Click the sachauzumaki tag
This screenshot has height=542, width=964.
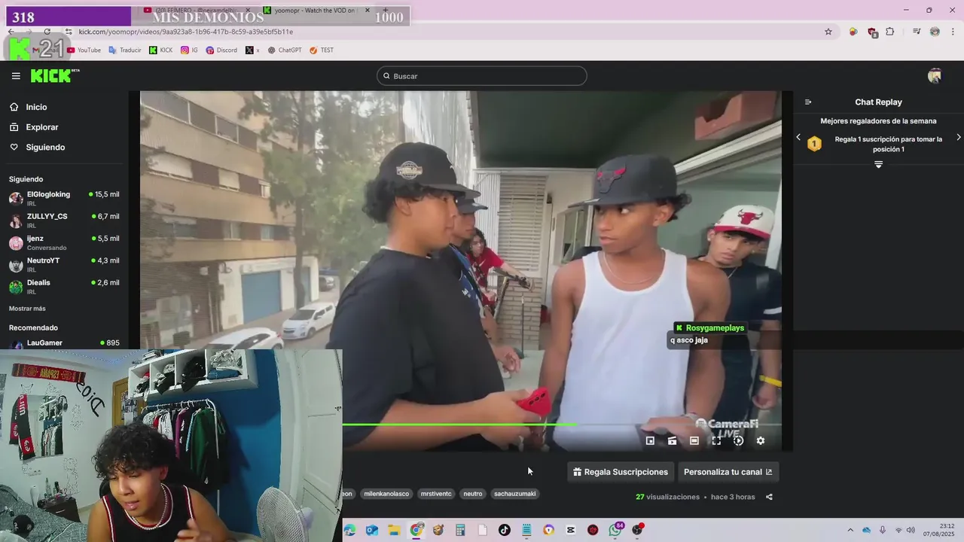coord(515,494)
